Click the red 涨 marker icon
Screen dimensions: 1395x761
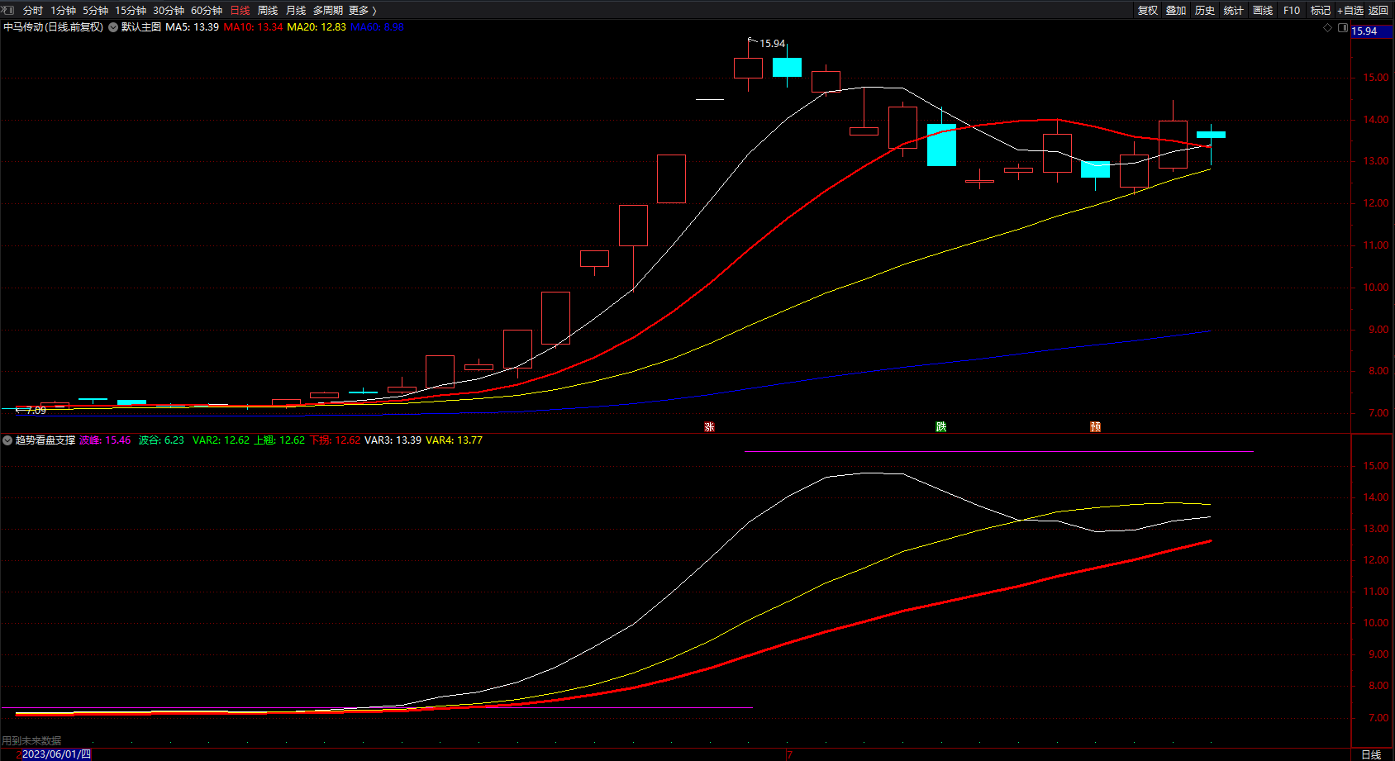click(709, 426)
